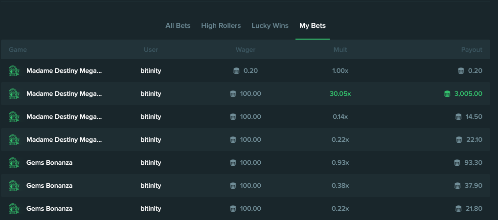Click green coin icon beside 3,005.00 payout

pos(447,94)
